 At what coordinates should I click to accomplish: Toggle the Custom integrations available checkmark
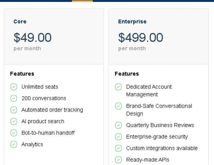(118, 148)
